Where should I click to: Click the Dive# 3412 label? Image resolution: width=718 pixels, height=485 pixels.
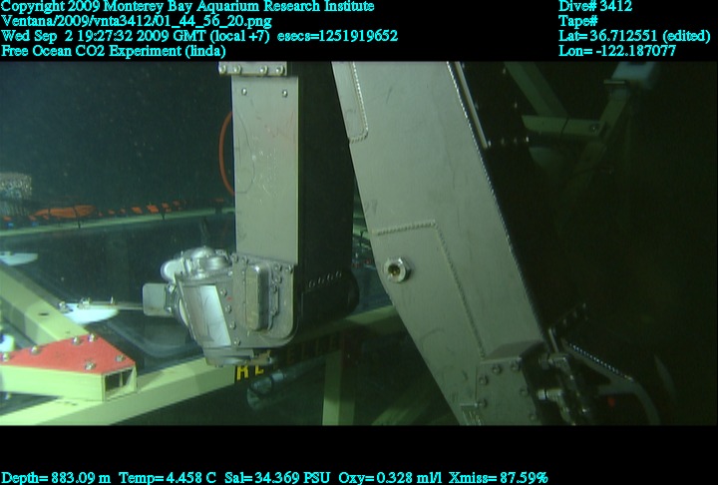click(x=595, y=7)
